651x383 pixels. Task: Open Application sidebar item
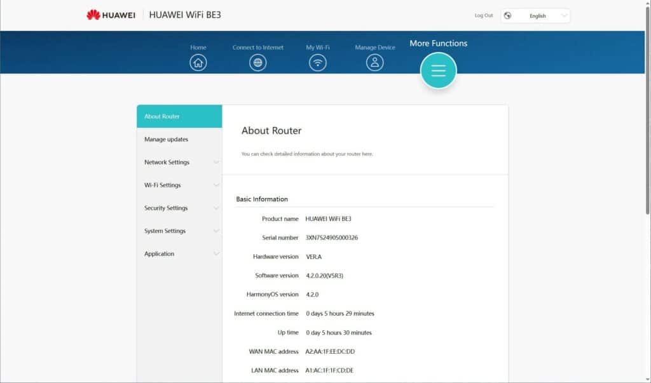click(179, 253)
